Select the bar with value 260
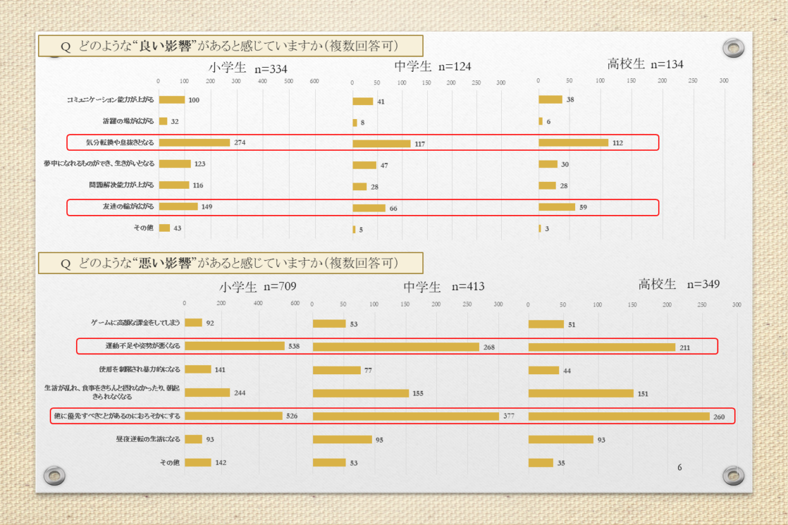This screenshot has width=788, height=525. [619, 416]
